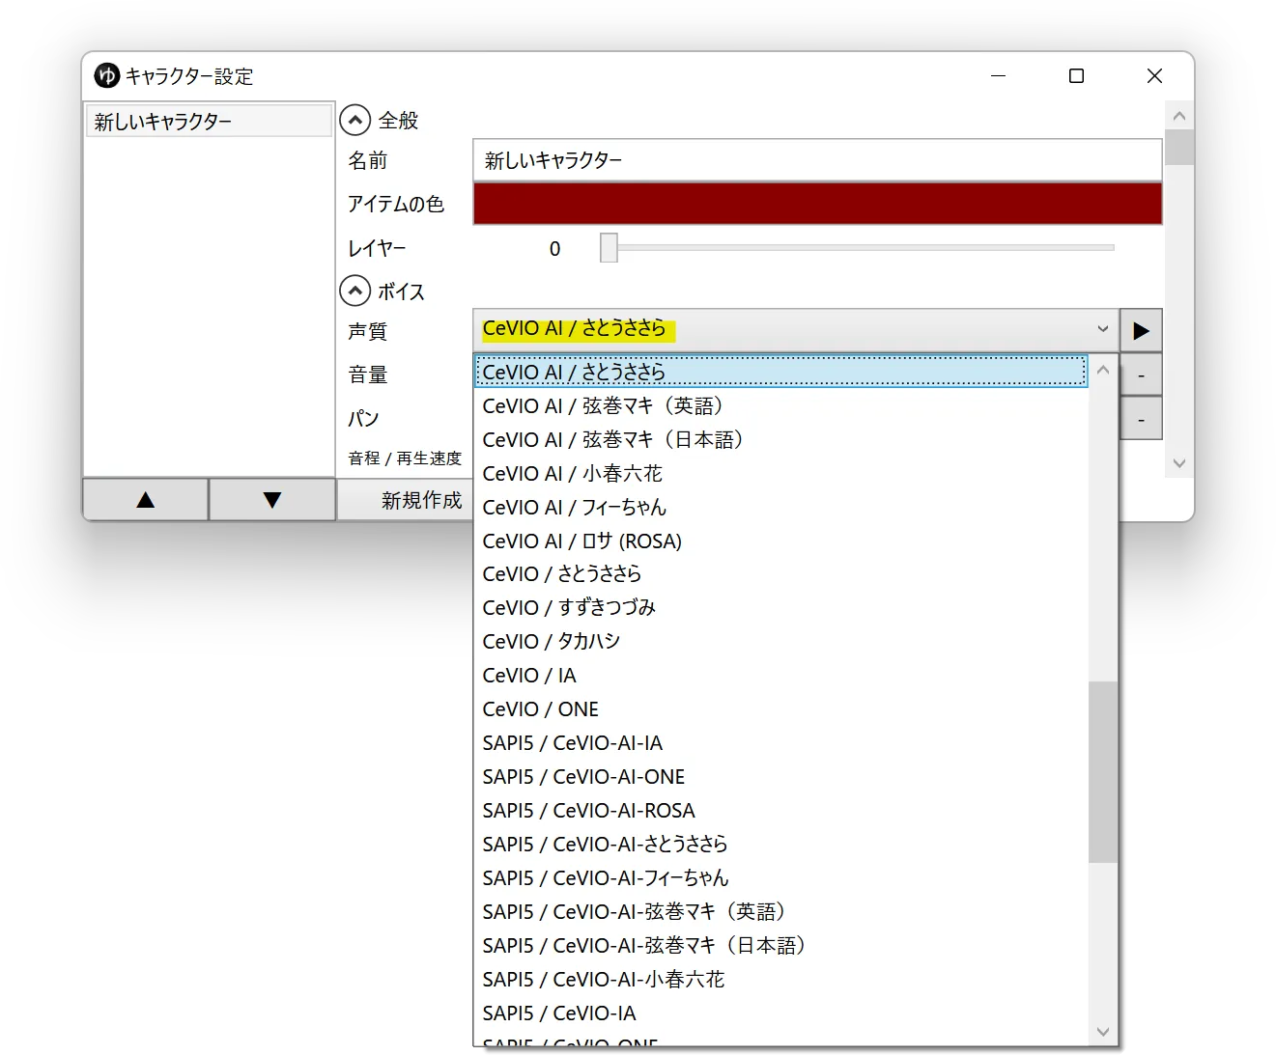Click the レイヤー slider handle
This screenshot has width=1276, height=1055.
point(609,248)
